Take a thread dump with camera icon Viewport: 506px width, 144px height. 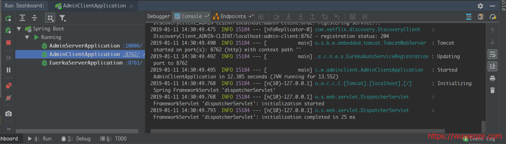[x=9, y=113]
